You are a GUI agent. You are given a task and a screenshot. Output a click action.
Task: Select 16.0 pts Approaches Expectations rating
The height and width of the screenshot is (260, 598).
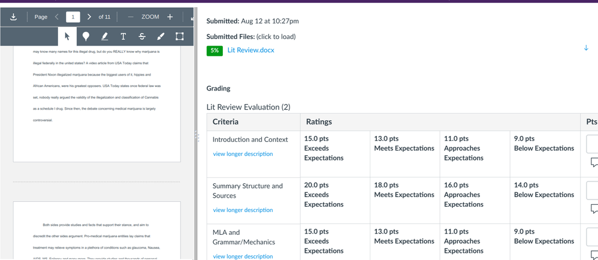pos(475,201)
